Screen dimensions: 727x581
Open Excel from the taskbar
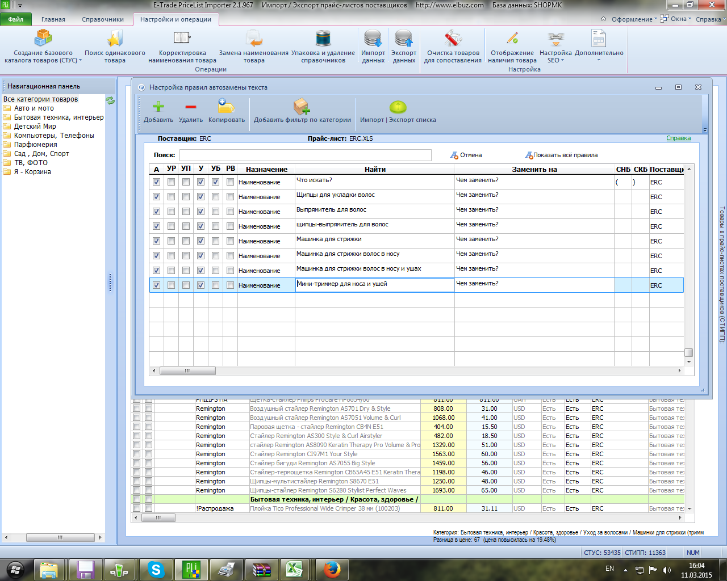293,569
